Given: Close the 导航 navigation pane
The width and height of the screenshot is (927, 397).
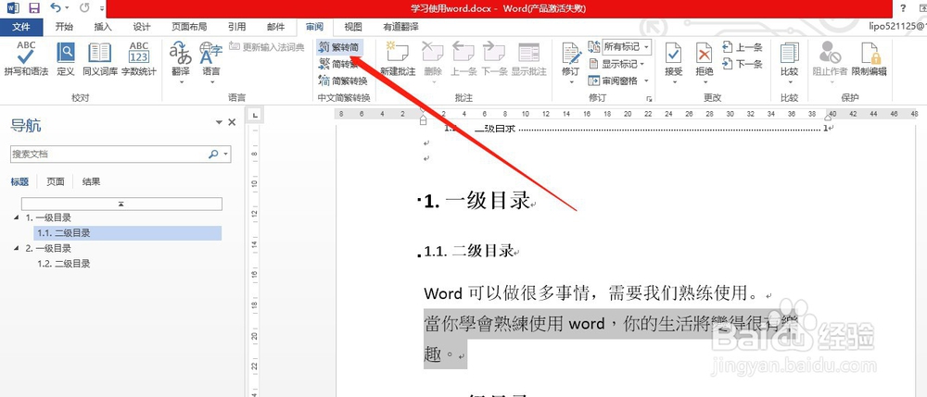Looking at the screenshot, I should (x=232, y=122).
